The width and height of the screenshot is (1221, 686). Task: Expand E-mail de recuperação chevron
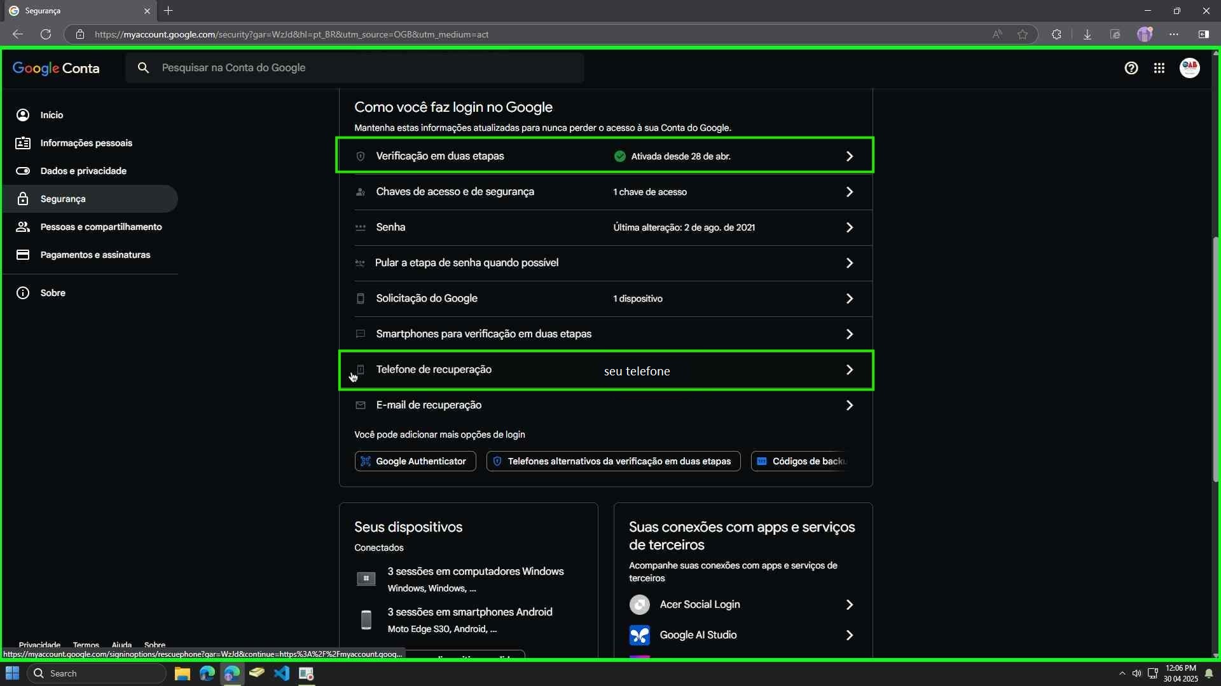point(849,405)
